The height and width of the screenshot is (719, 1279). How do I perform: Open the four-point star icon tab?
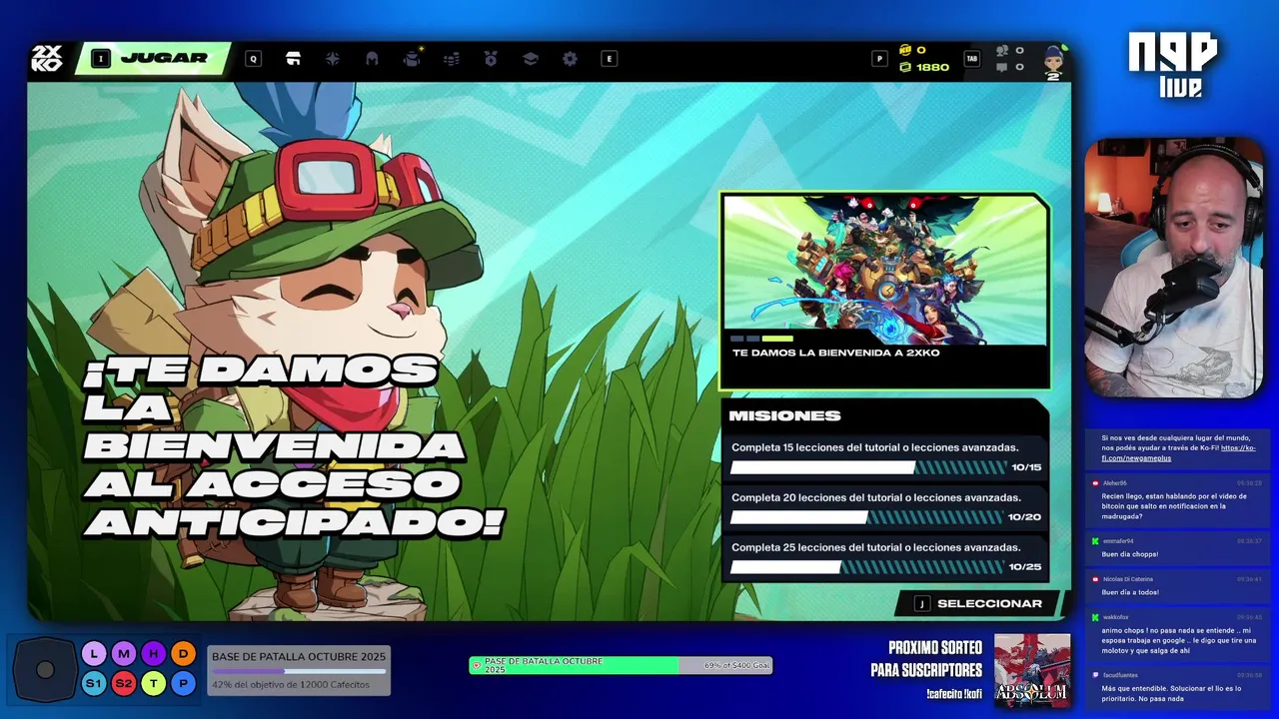pos(333,59)
